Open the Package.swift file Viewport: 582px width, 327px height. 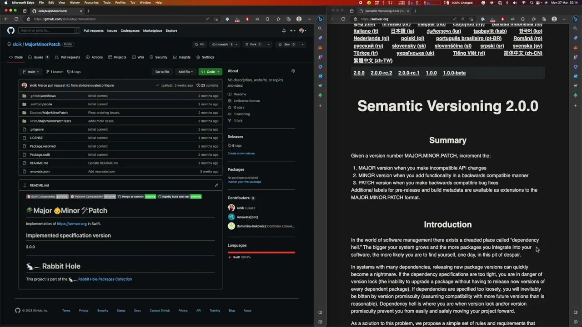coord(40,154)
